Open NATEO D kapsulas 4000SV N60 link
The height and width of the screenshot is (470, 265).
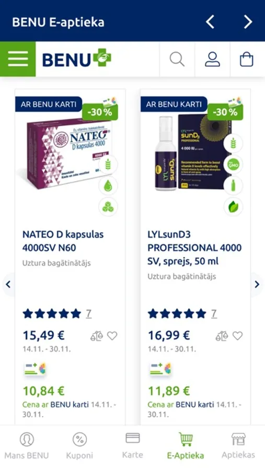click(x=63, y=241)
